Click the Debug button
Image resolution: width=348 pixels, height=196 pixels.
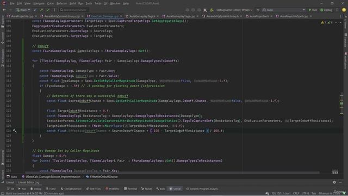point(326,10)
